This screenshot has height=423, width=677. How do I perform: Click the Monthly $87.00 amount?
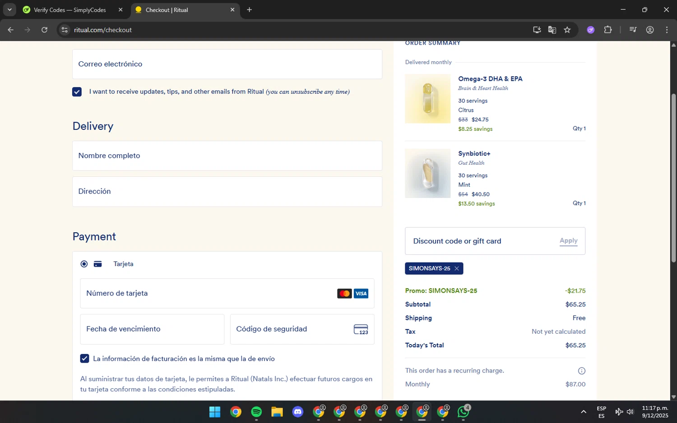click(575, 384)
